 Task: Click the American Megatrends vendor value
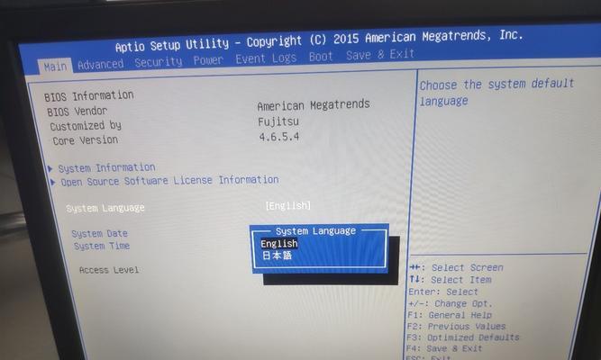[x=314, y=105]
